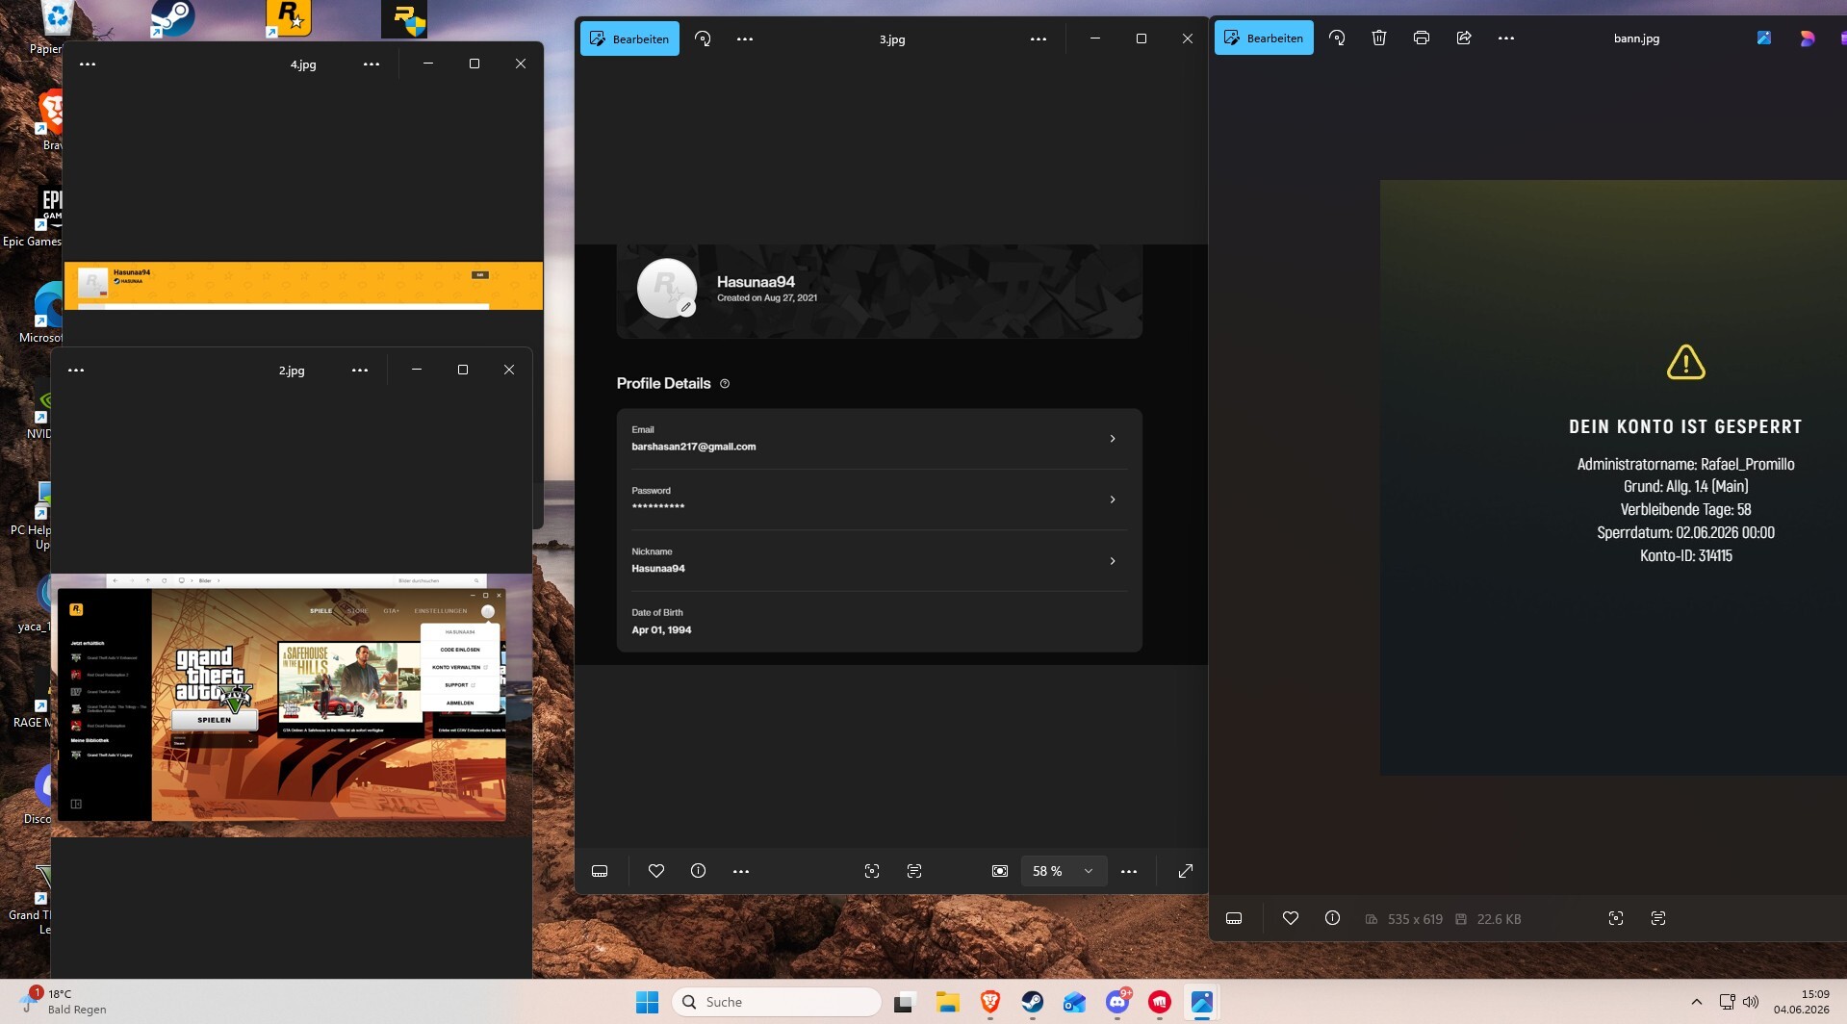Rotate the image in the 3.jpg window
1847x1024 pixels.
pos(703,38)
